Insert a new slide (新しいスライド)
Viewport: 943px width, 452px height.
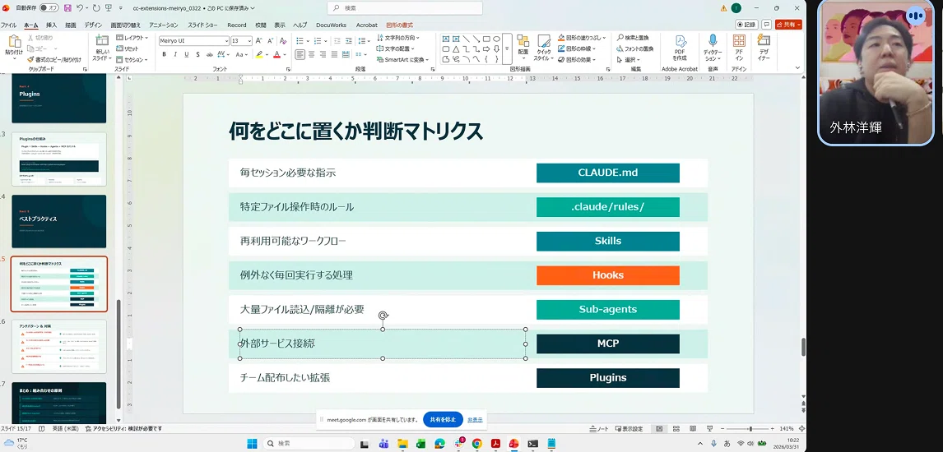101,48
